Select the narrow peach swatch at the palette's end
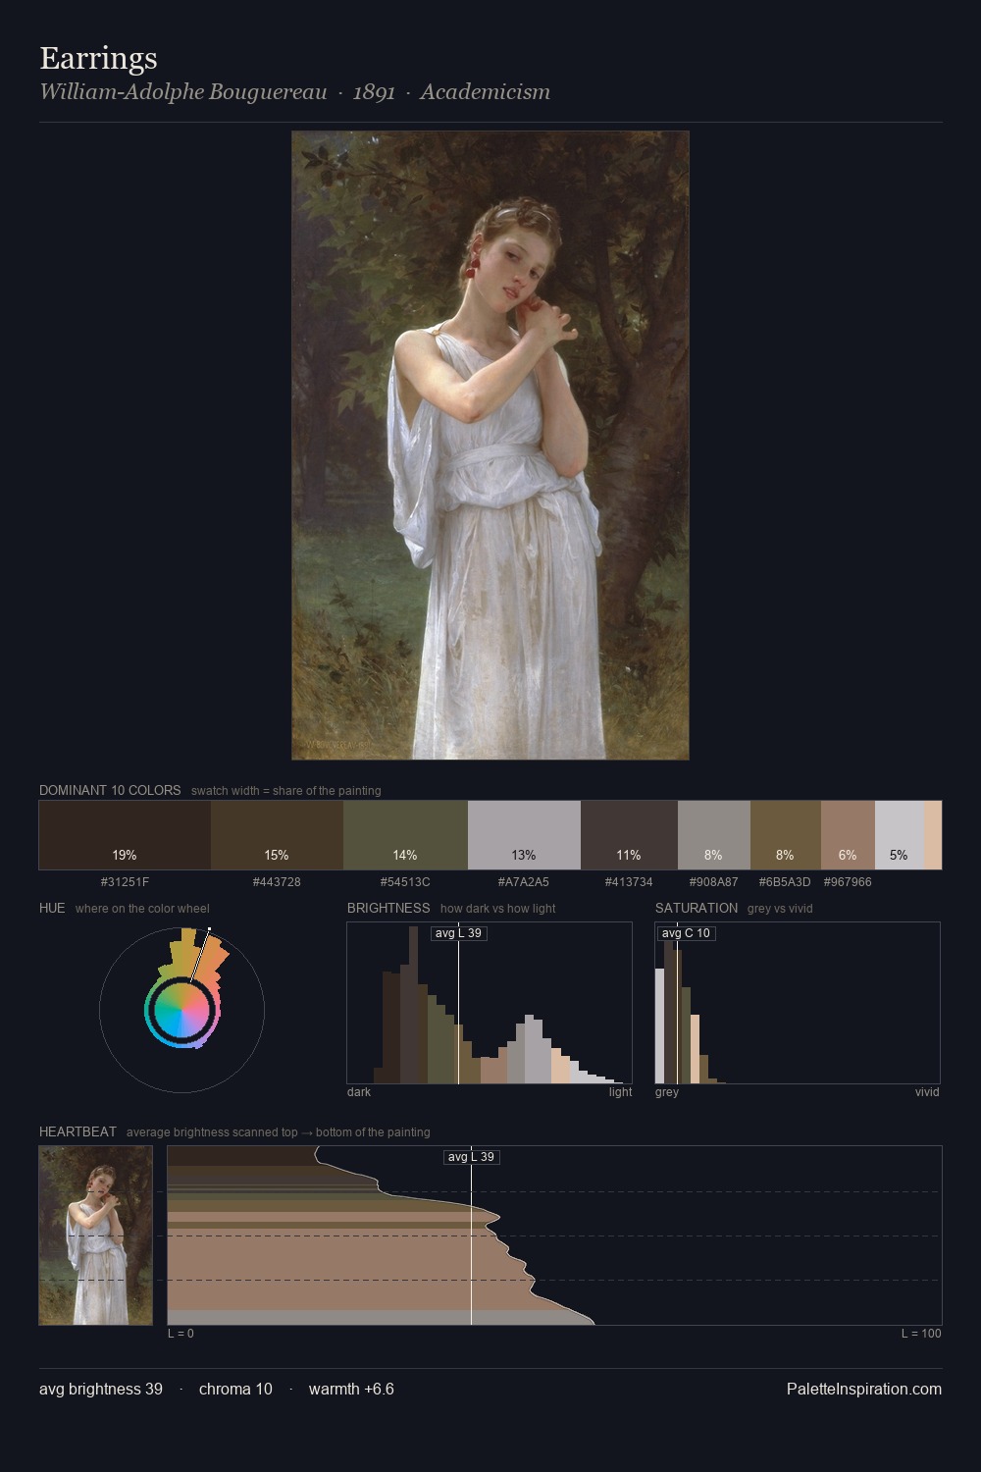Image resolution: width=981 pixels, height=1472 pixels. pos(932,835)
